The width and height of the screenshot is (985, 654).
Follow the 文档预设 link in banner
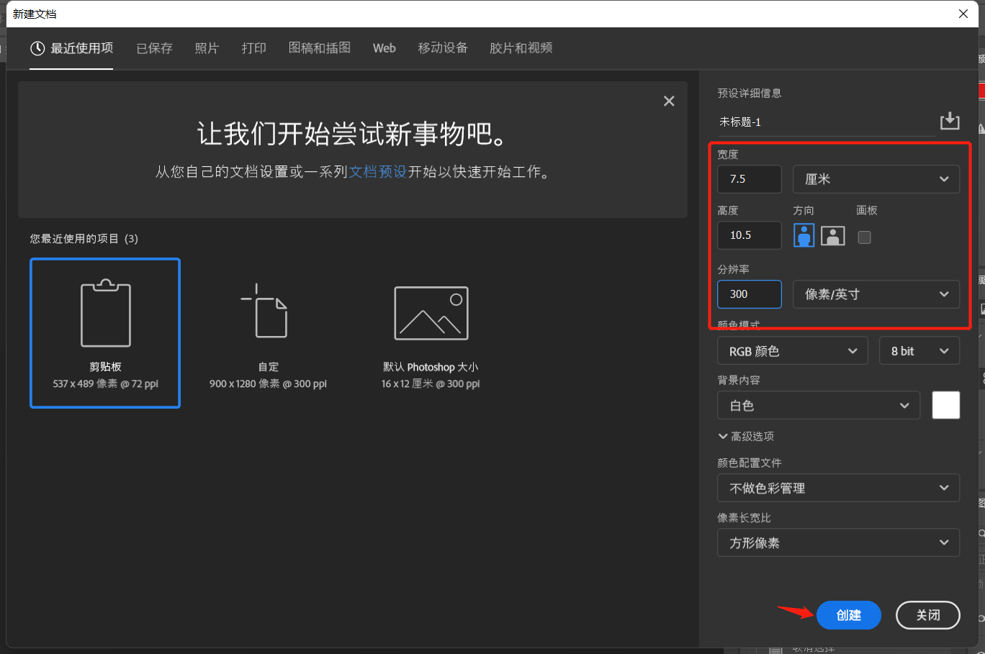[378, 172]
